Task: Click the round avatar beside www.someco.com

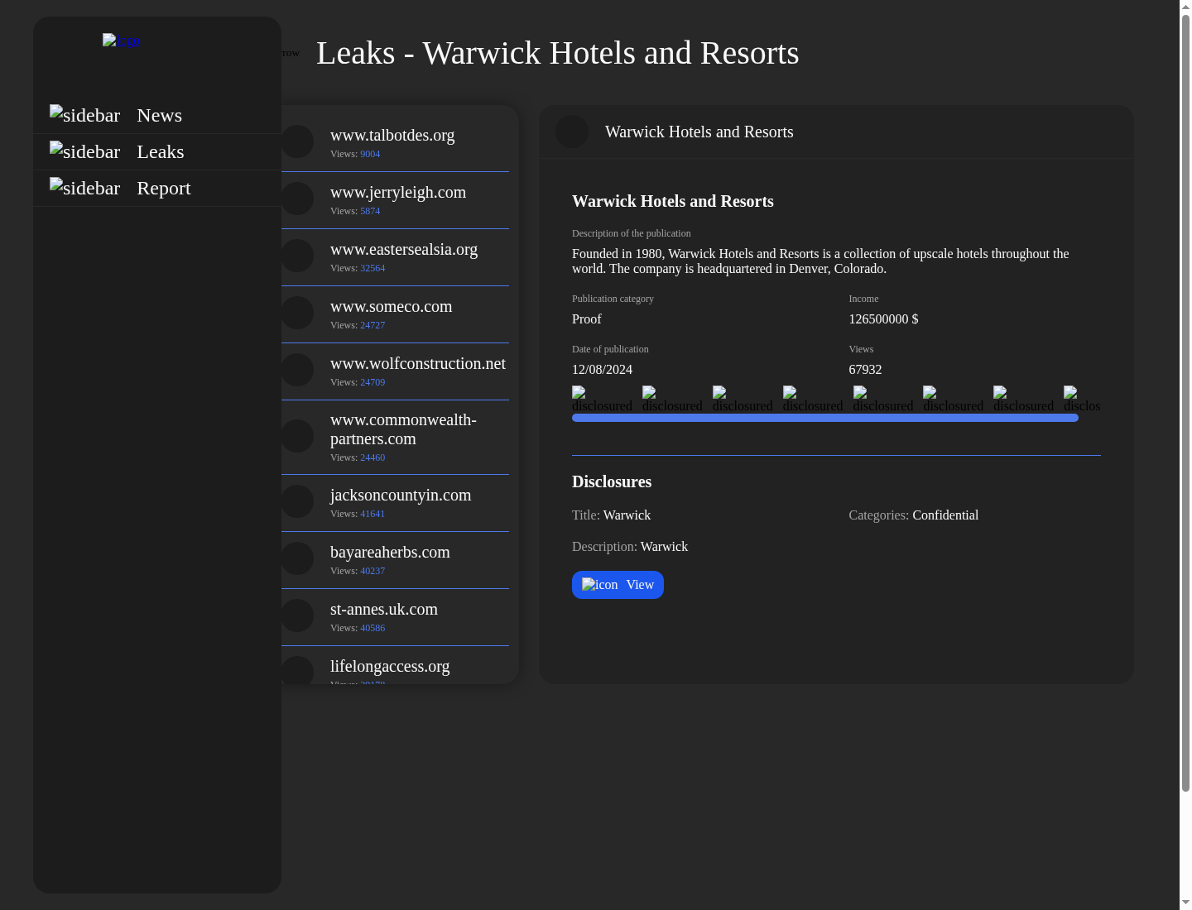Action: (297, 313)
